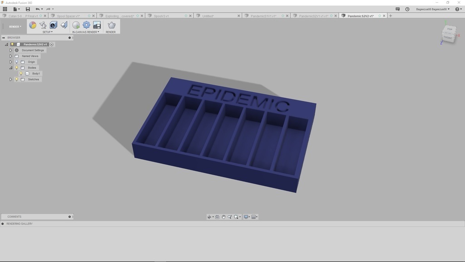Click the RENDER panel label

[111, 32]
